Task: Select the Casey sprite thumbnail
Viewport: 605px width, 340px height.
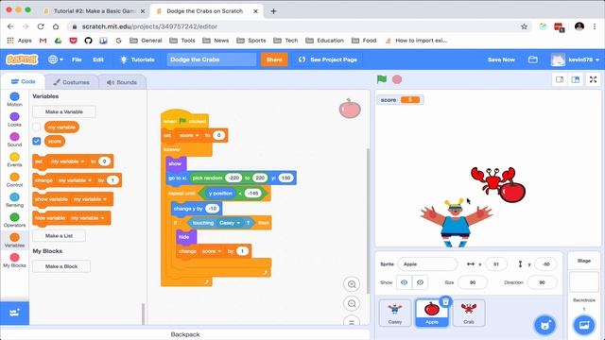Action: pyautogui.click(x=395, y=313)
